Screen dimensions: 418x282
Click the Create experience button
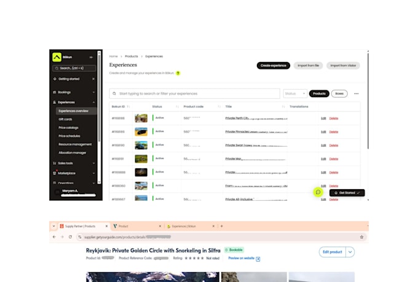[x=274, y=66]
